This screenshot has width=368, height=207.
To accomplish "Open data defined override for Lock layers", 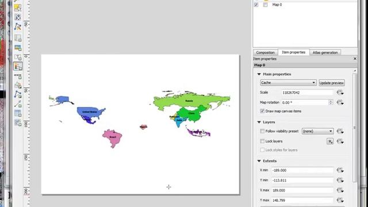I will coord(340,141).
